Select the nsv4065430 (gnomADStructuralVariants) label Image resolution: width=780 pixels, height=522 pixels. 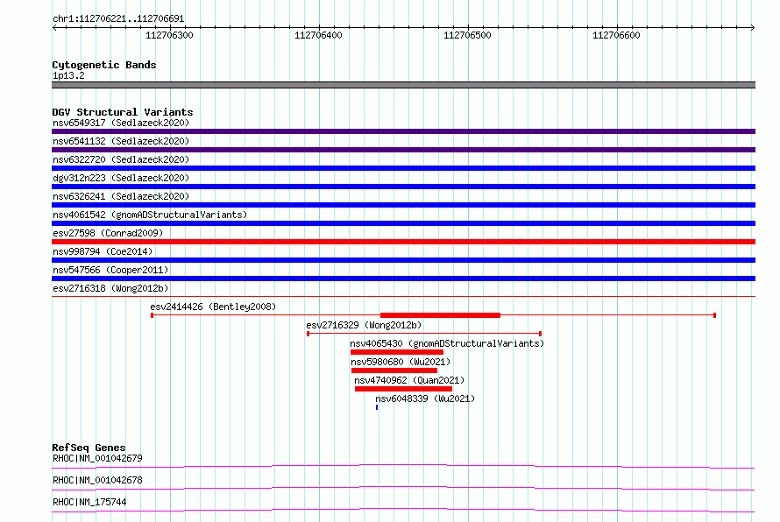[x=447, y=343]
